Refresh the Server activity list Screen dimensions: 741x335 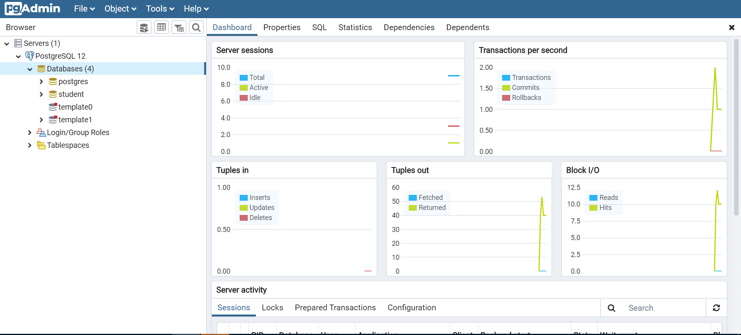tap(716, 308)
